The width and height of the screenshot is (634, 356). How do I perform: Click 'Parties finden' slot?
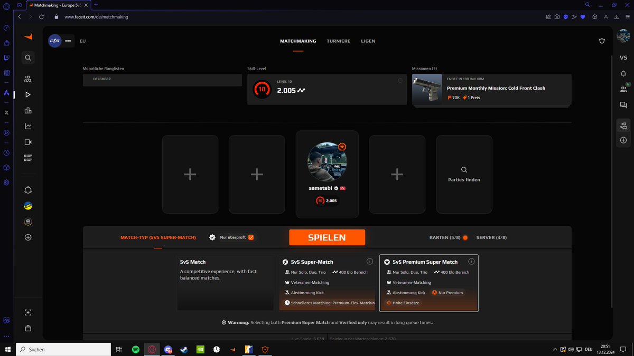[x=464, y=175]
